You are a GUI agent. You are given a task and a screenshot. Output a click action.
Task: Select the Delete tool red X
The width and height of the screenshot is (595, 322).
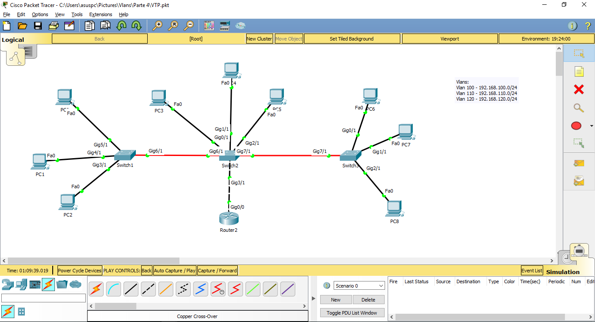point(579,89)
